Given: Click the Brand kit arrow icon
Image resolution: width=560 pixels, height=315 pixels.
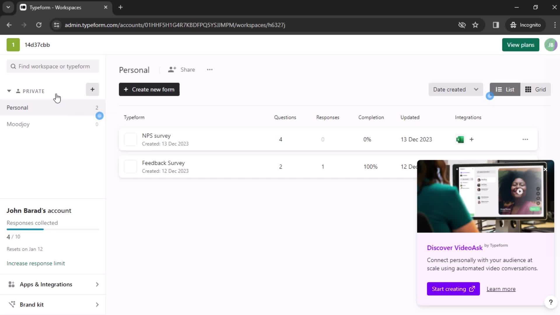Looking at the screenshot, I should point(97,304).
